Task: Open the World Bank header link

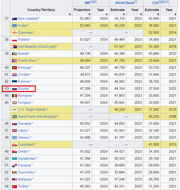Action: (124, 3)
